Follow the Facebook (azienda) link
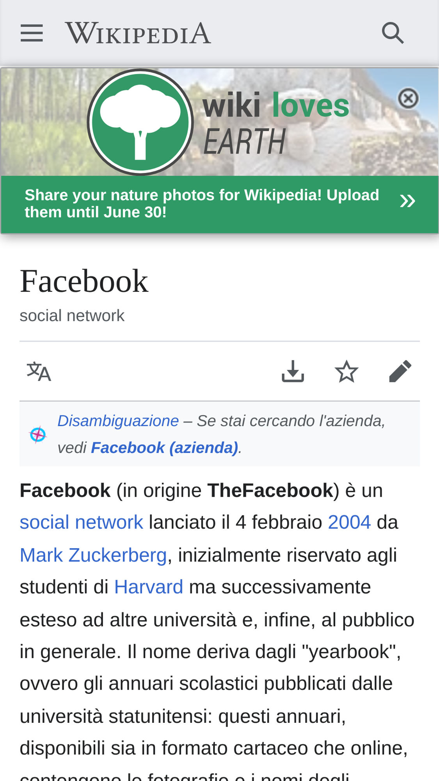 (164, 448)
